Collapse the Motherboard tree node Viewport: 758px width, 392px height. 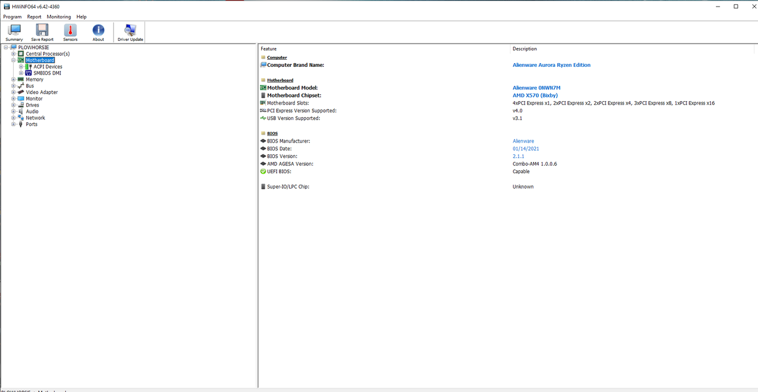(x=13, y=60)
